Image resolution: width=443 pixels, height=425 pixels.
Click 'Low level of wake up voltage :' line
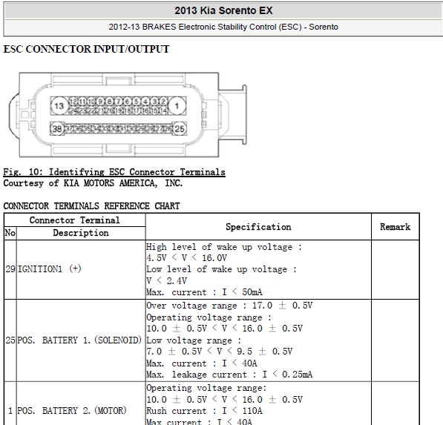[221, 269]
